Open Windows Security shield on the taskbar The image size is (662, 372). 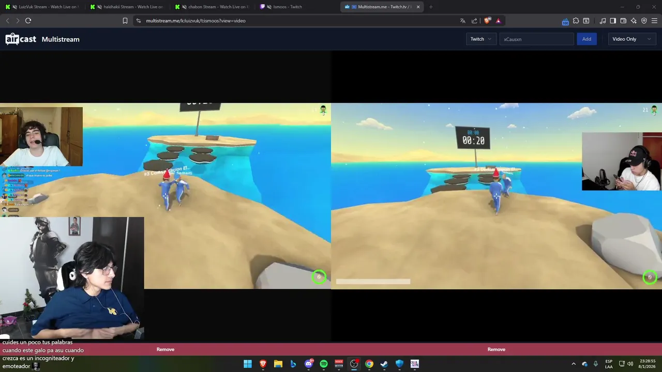pos(399,364)
